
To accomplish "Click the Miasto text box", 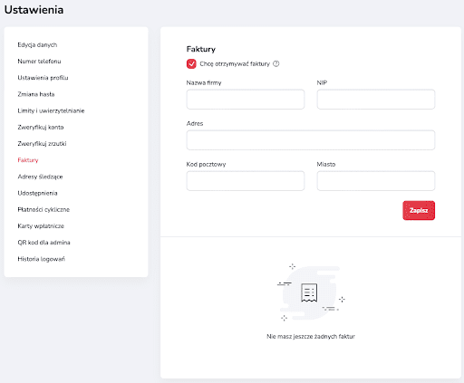I will [x=376, y=181].
